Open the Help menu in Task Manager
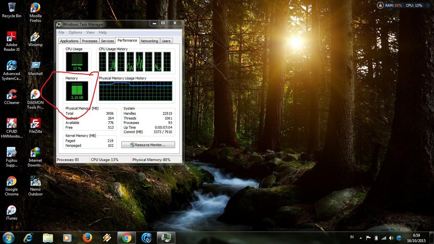Screen dimensions: 434x244 103,33
